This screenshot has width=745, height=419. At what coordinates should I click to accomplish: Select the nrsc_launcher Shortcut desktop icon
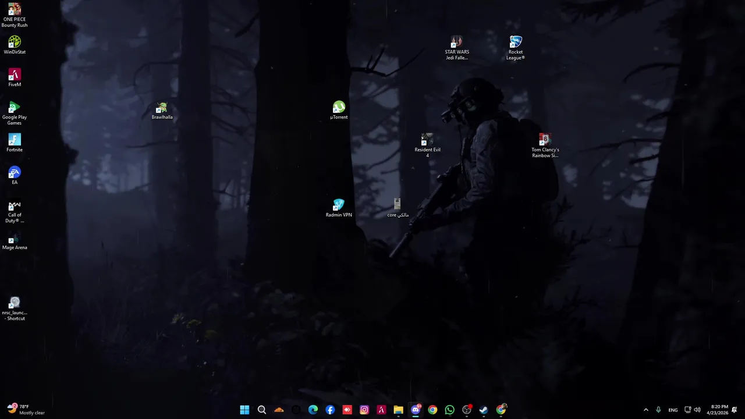coord(15,309)
